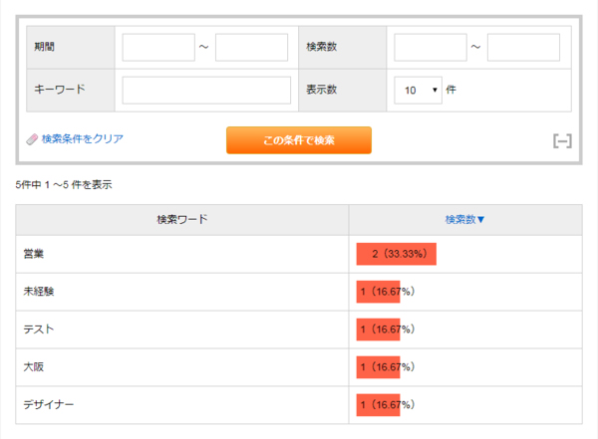Sort by 検索数 column header
Screen dimensions: 598x439
pyautogui.click(x=464, y=219)
